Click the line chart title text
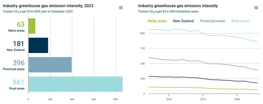The image size is (263, 104). tap(178, 6)
